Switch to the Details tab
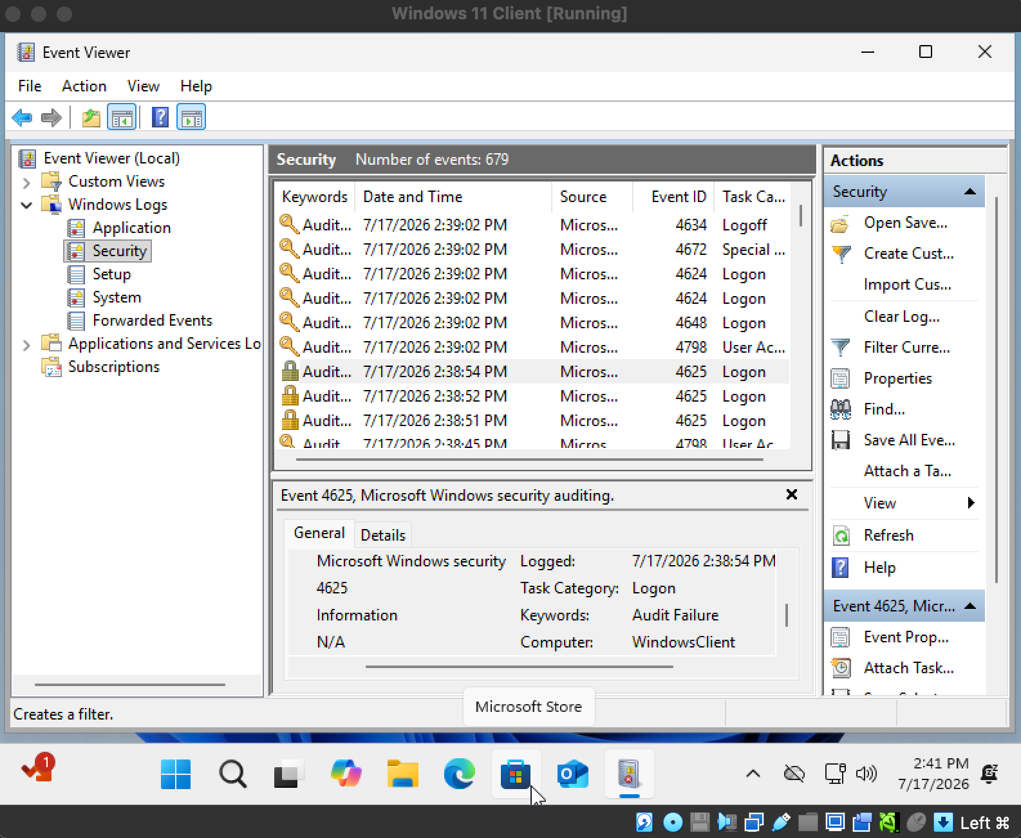Screen dimensions: 1021x838 click(x=383, y=535)
